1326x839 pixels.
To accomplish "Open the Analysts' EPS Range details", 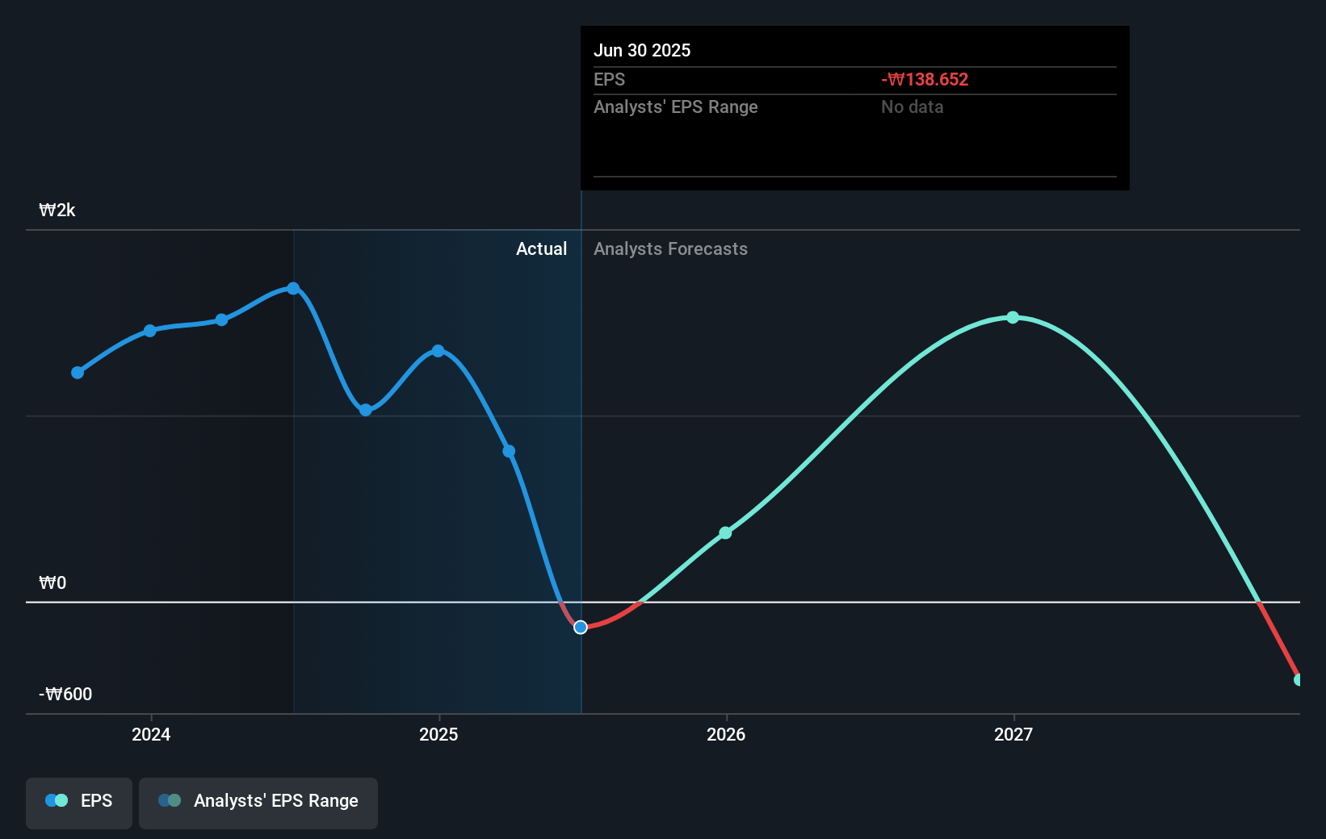I will [x=676, y=106].
